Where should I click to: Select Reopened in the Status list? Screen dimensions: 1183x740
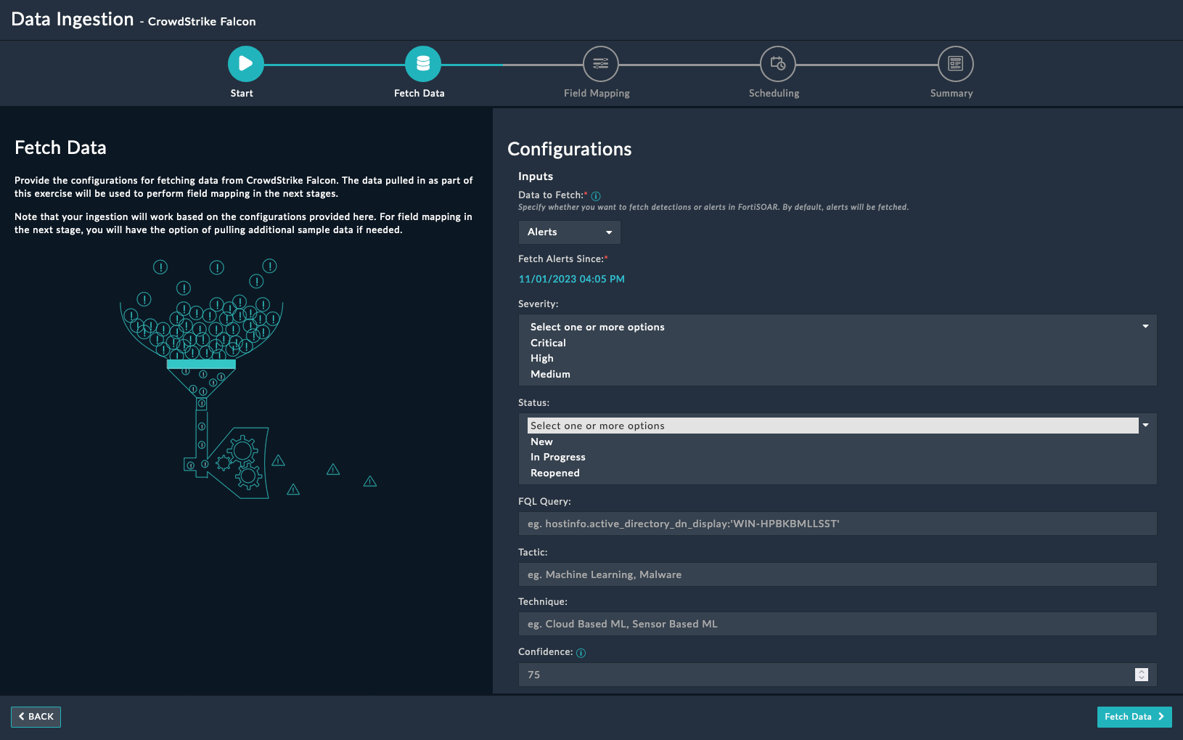pyautogui.click(x=554, y=473)
